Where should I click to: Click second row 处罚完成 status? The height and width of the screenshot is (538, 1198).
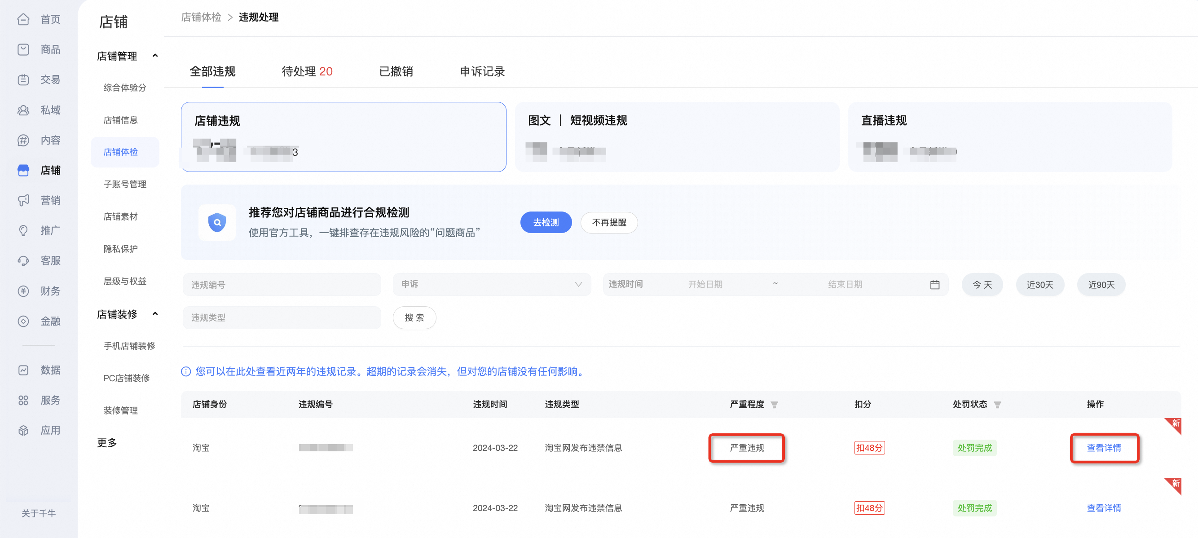pos(974,508)
